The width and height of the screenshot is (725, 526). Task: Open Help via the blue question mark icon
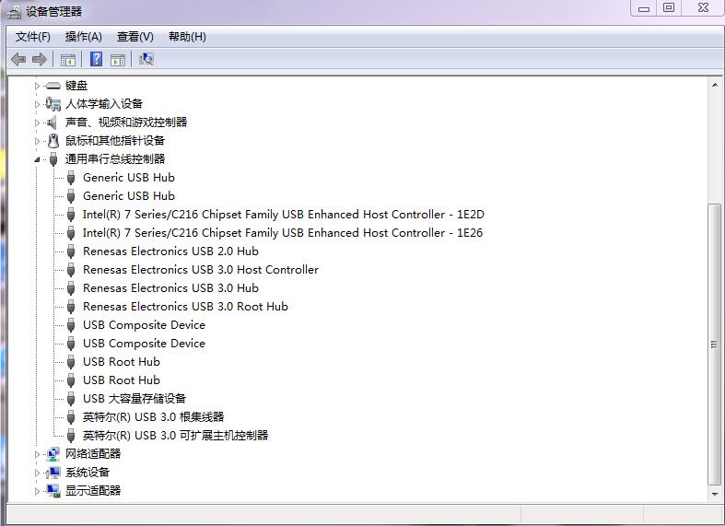pyautogui.click(x=96, y=60)
